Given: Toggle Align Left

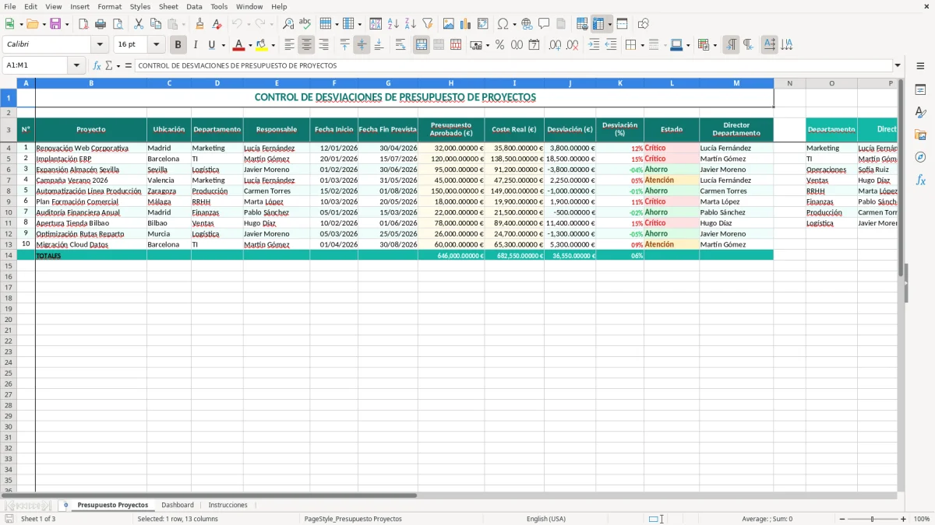Looking at the screenshot, I should pos(290,45).
